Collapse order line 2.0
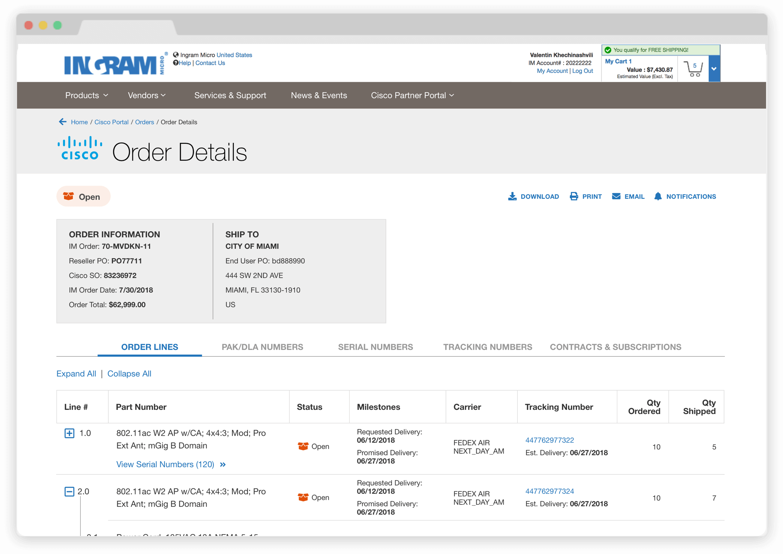The height and width of the screenshot is (554, 783). [x=69, y=491]
